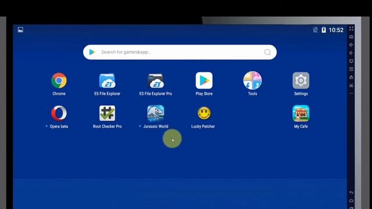Open Root Checker Pro
This screenshot has height=209, width=372.
107,113
